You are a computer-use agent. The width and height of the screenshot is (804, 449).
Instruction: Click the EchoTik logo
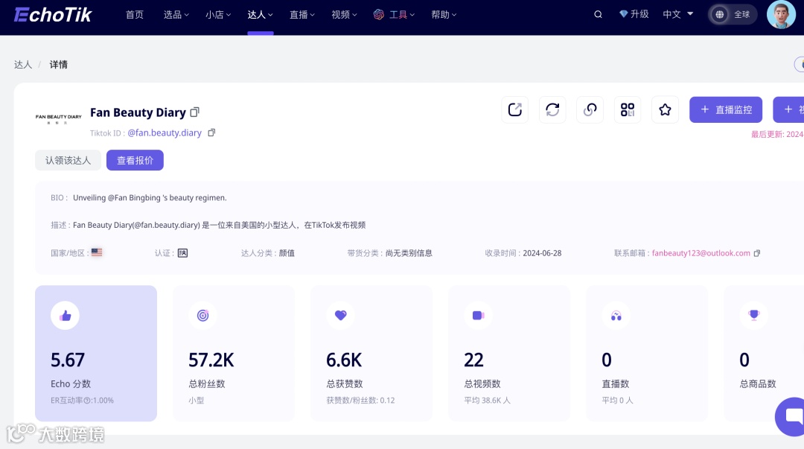53,15
